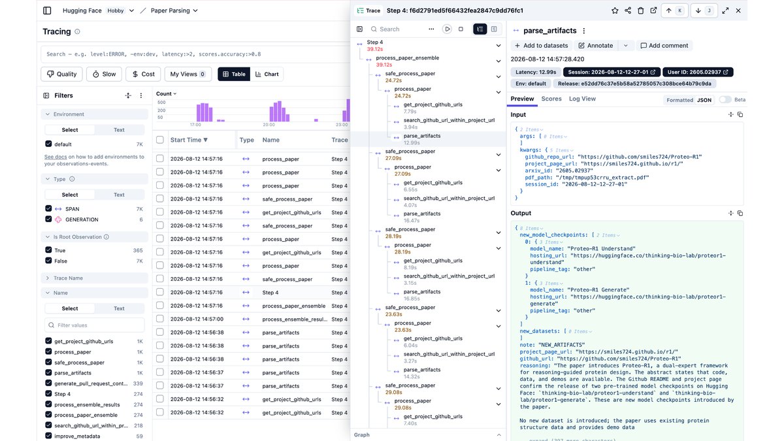
Task: Apply the Slow quick filter
Action: point(104,74)
